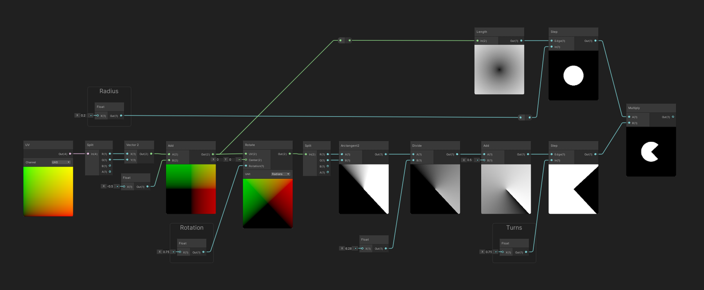Click the Out(1) port on the Length node
Screen dimensions: 704x290
pos(522,40)
